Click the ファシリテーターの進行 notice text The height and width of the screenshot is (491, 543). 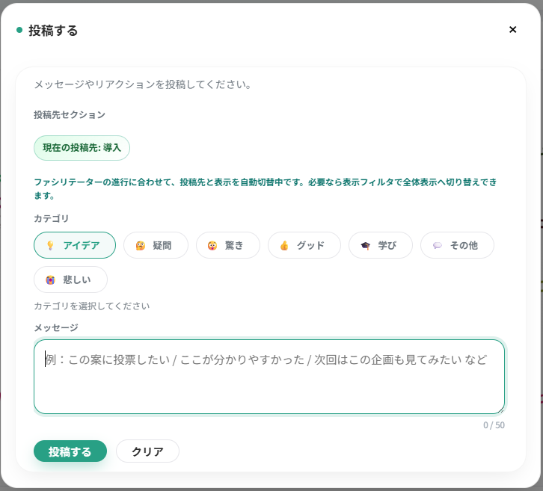pos(266,189)
